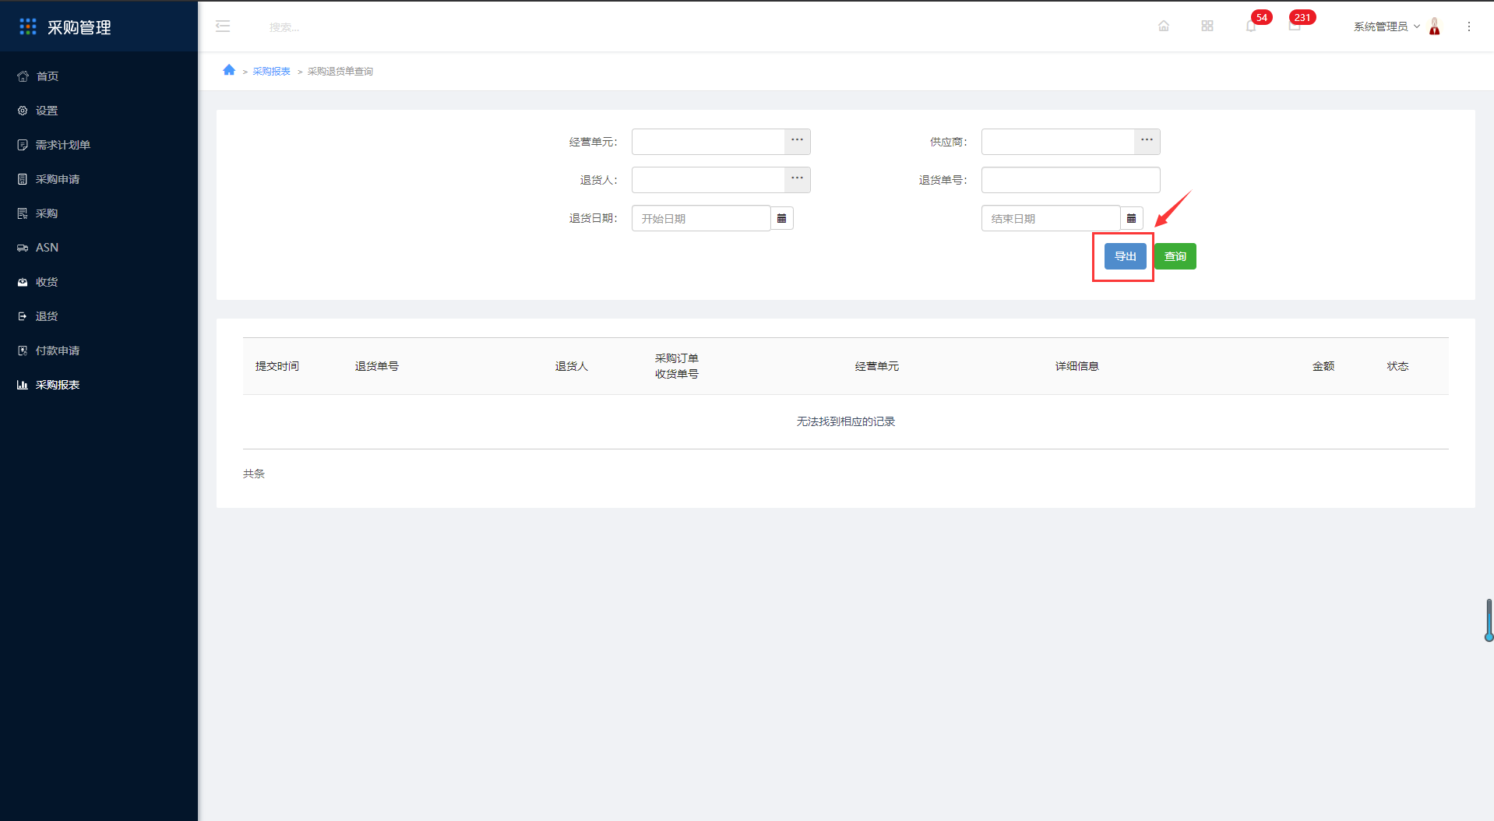Click the document icon beside 需求计划单
The height and width of the screenshot is (821, 1494).
tap(23, 145)
